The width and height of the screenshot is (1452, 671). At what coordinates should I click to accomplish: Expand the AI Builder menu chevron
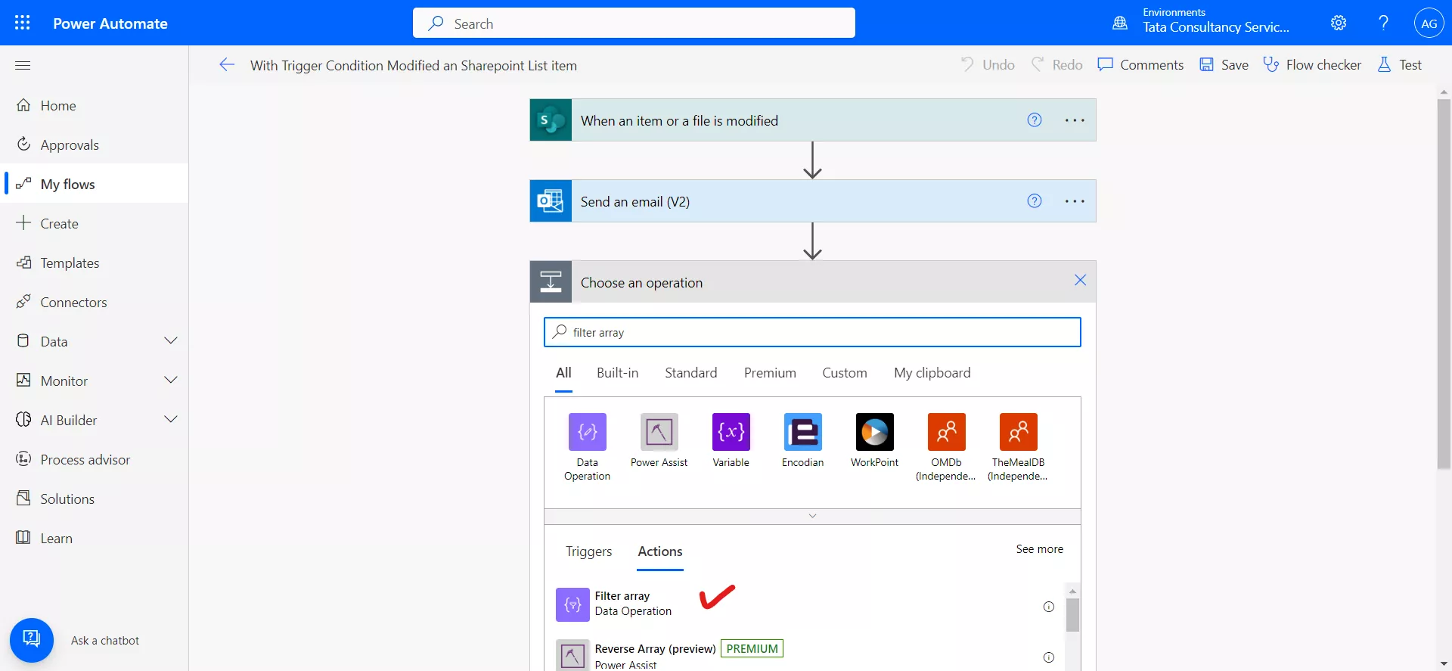click(171, 420)
